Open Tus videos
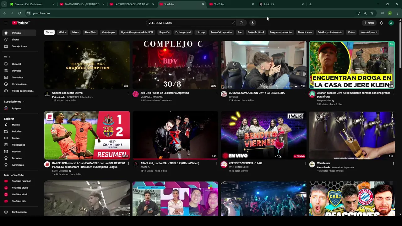The image size is (402, 226). [x=19, y=78]
